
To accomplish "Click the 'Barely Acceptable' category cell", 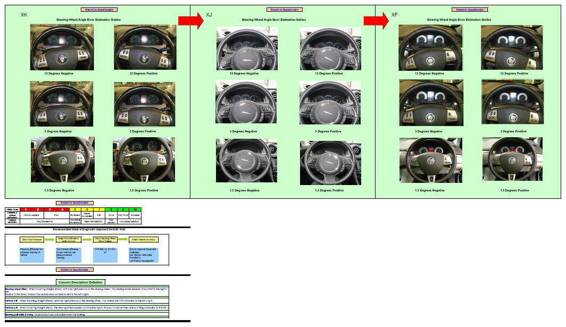I will pos(87,215).
